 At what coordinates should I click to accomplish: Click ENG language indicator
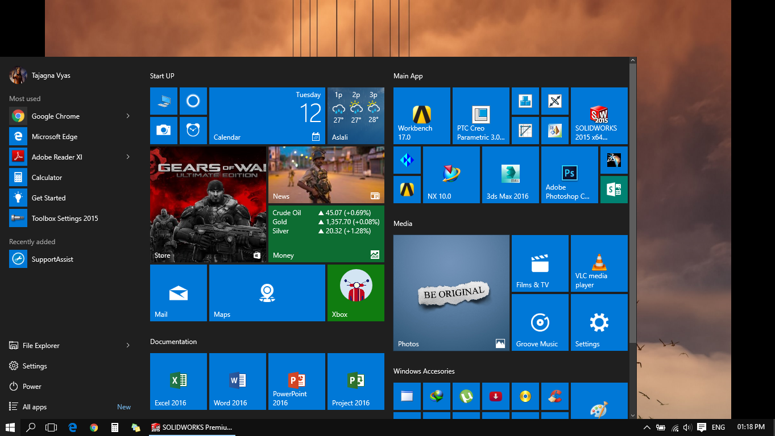click(x=718, y=427)
